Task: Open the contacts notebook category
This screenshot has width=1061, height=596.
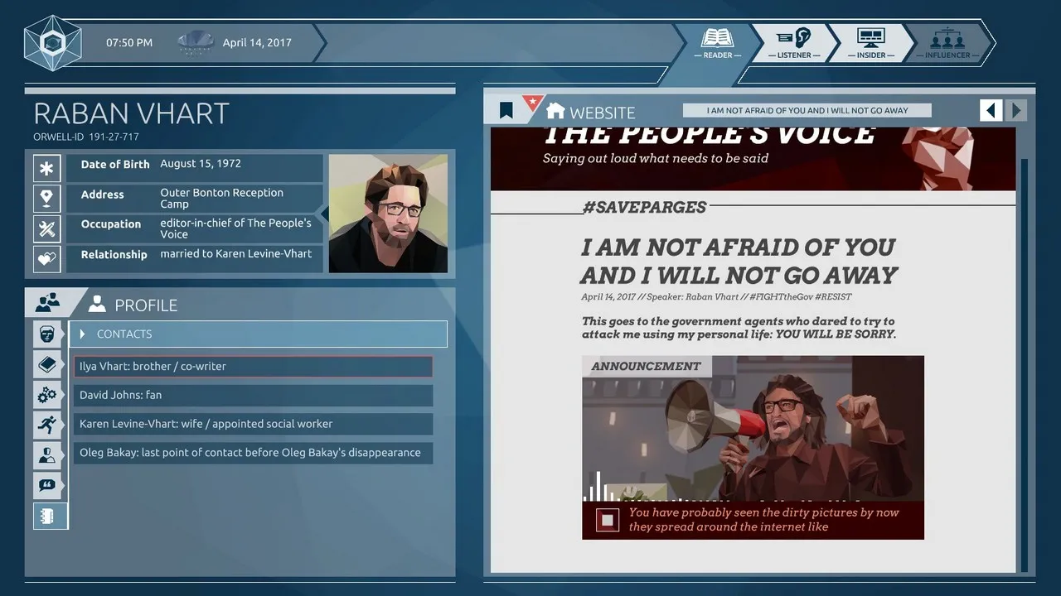Action: [x=50, y=516]
